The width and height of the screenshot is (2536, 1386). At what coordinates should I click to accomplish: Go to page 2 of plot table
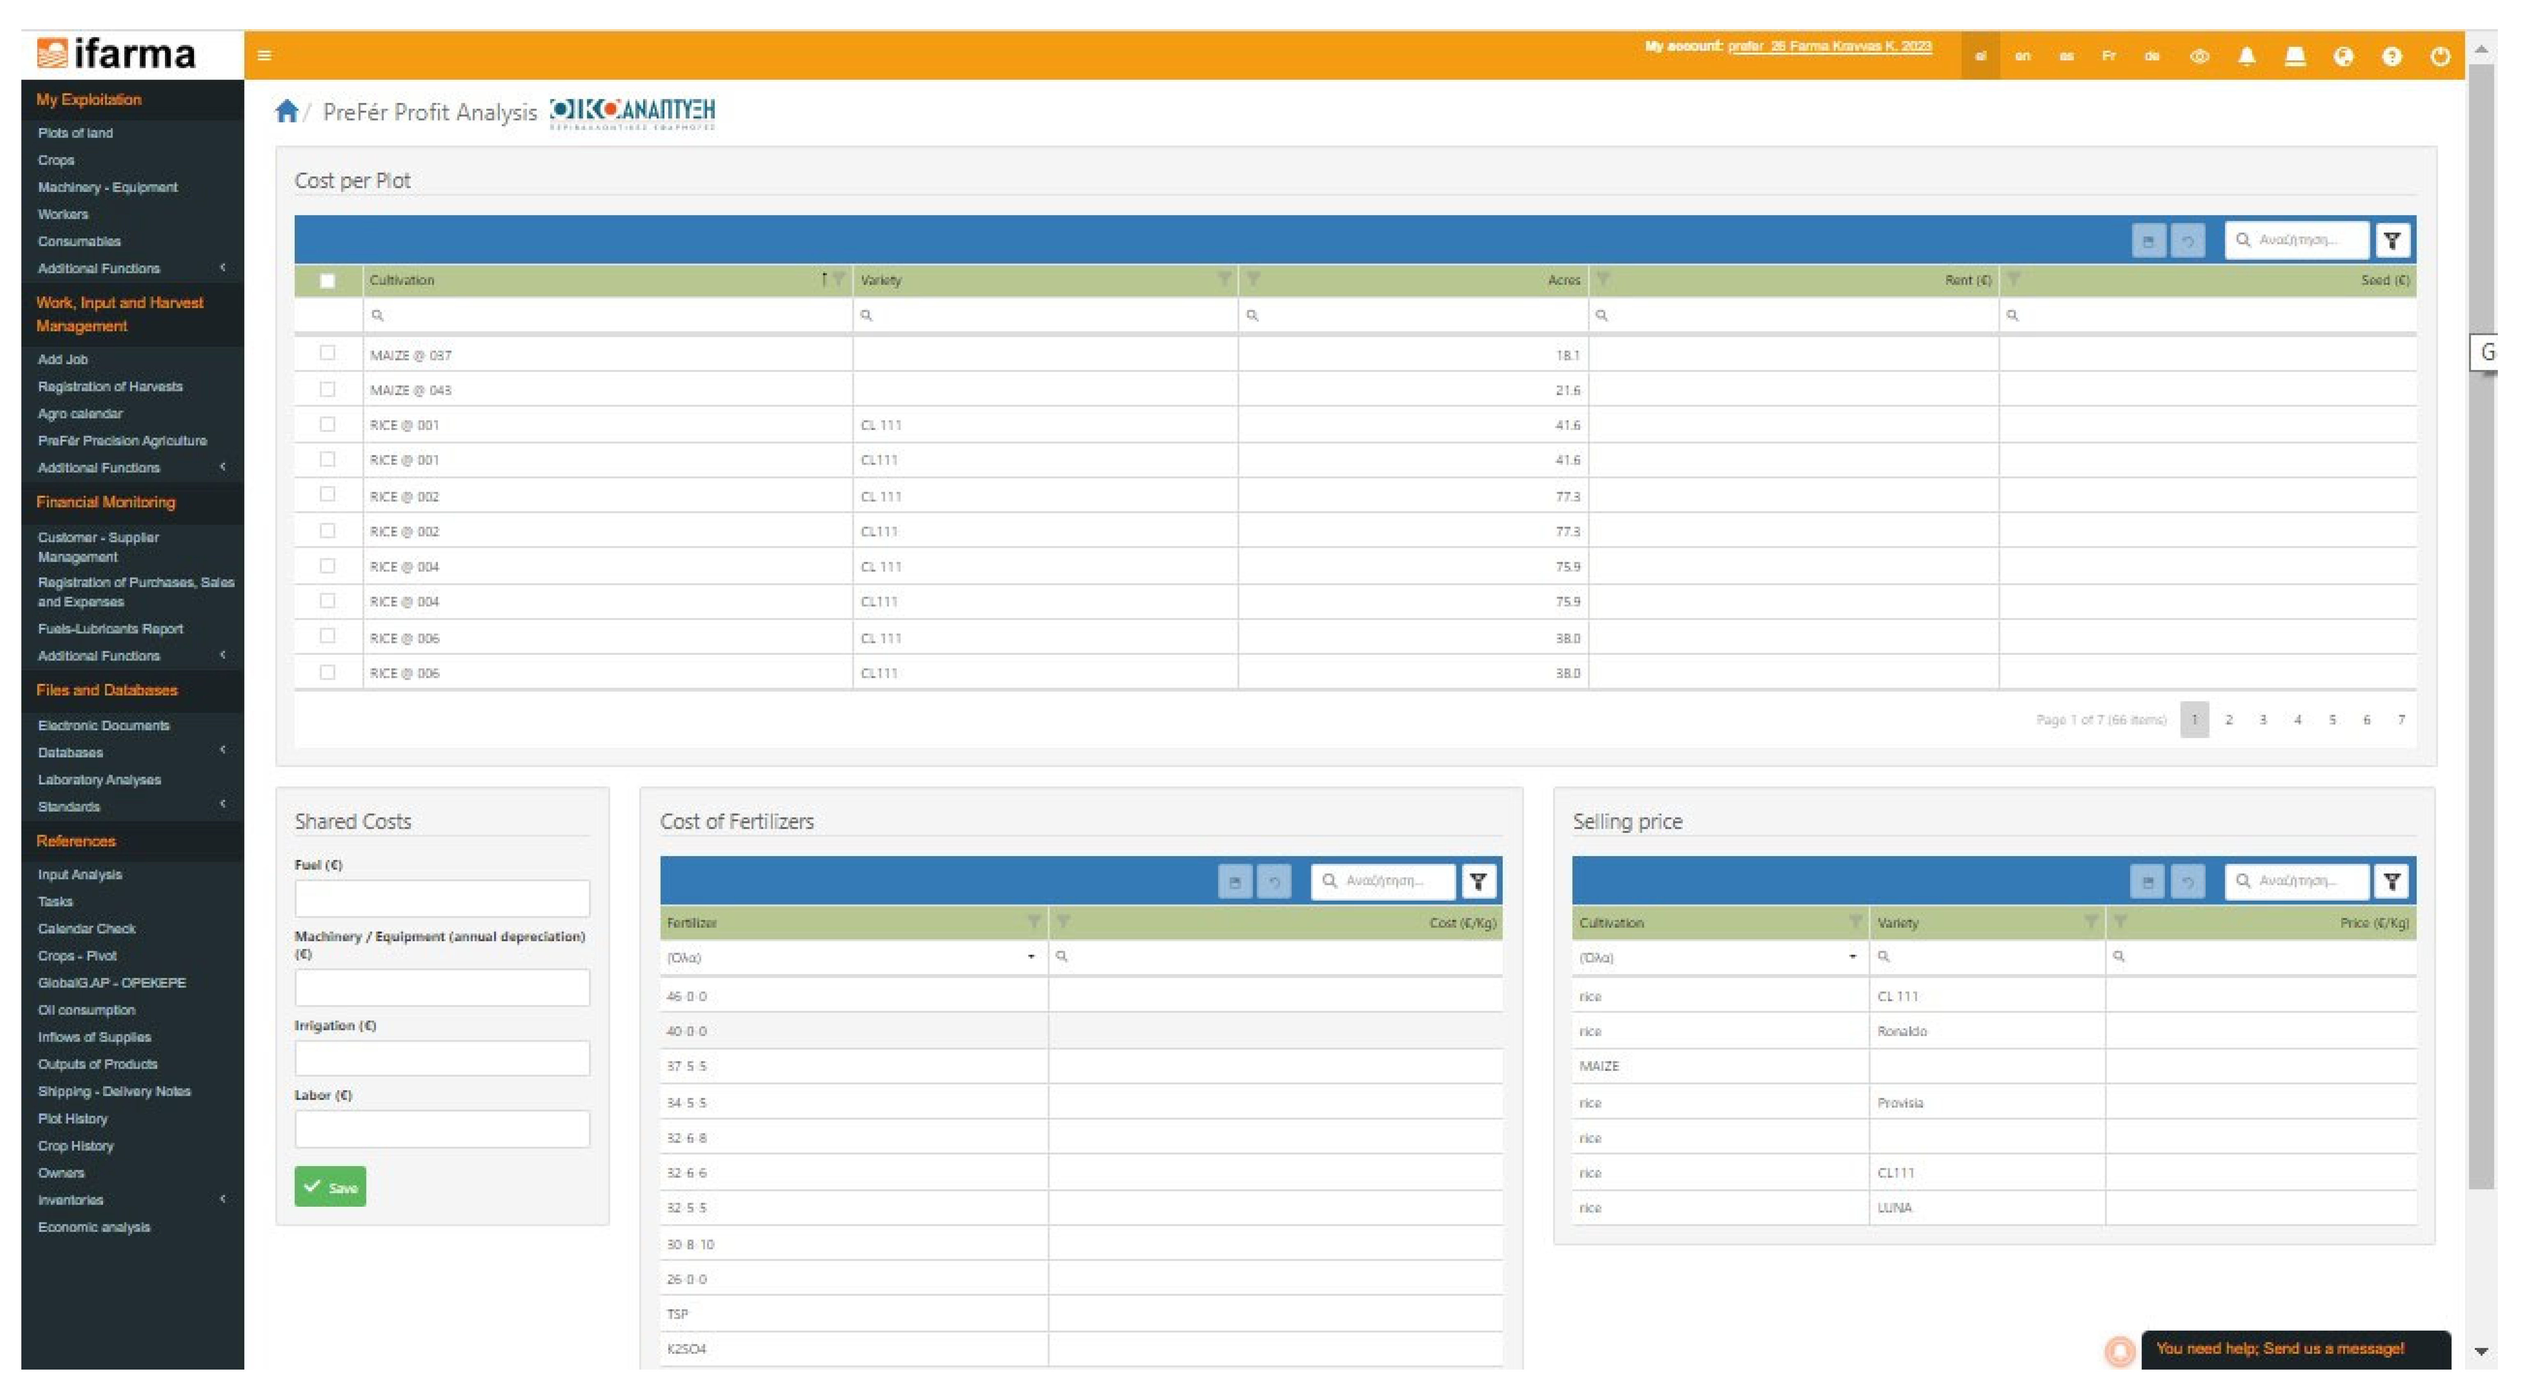point(2229,720)
